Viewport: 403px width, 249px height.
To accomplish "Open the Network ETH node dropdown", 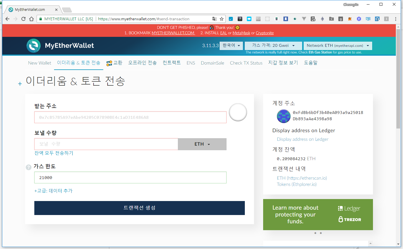I will pyautogui.click(x=338, y=46).
